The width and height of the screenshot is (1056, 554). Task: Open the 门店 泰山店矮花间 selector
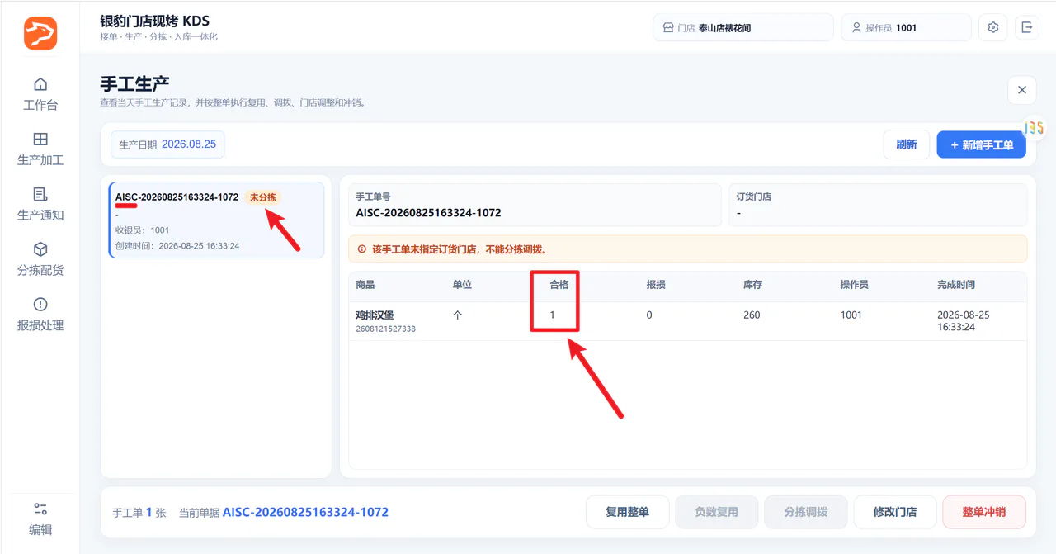tap(743, 27)
